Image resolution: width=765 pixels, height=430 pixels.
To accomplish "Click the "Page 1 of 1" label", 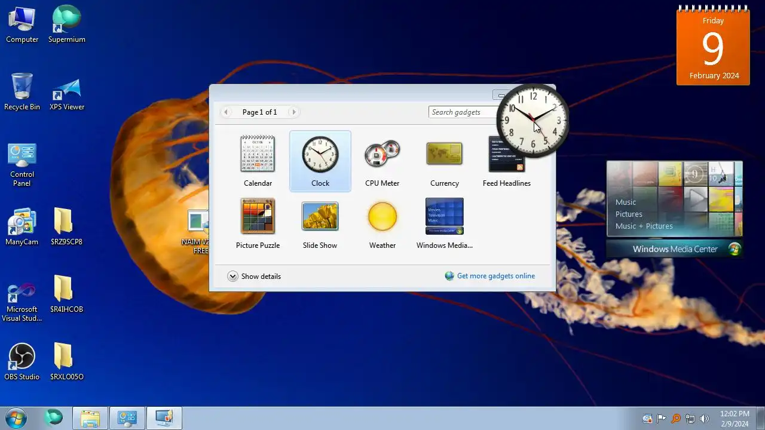I will coord(259,112).
